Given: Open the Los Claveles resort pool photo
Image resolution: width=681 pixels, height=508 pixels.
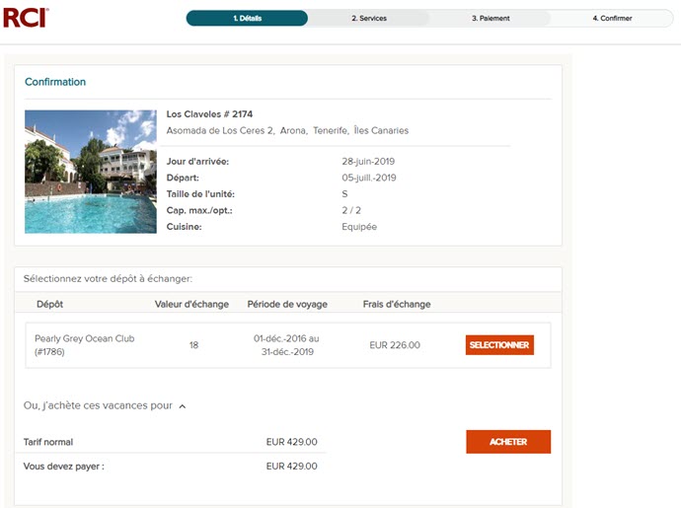Looking at the screenshot, I should pyautogui.click(x=91, y=172).
